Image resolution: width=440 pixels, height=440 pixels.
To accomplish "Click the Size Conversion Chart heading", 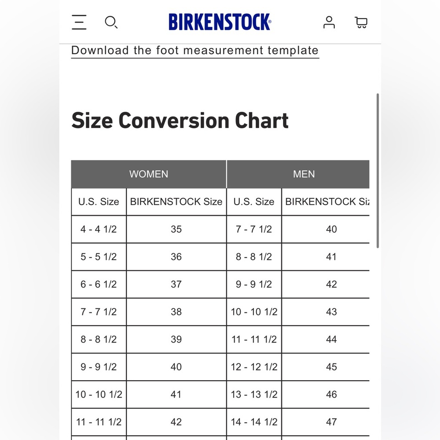I will click(180, 121).
